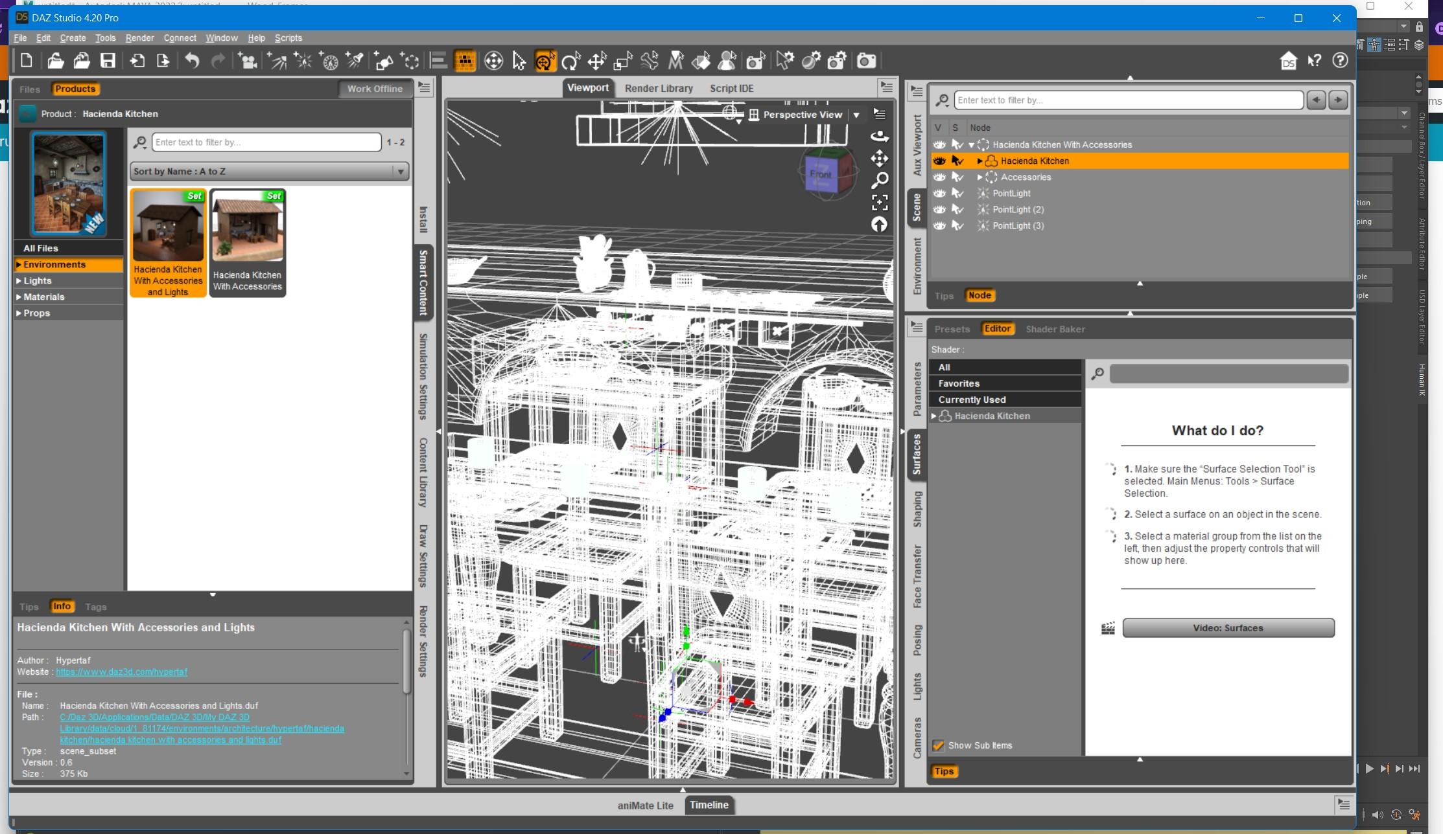Open the hypertaf website link
The width and height of the screenshot is (1443, 834).
coord(121,672)
